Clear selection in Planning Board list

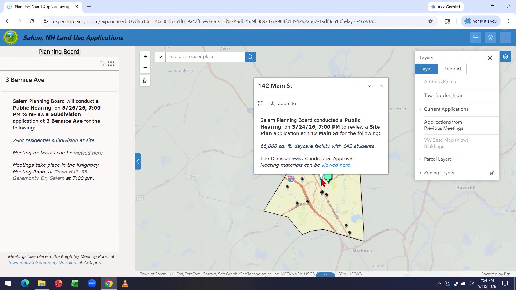[102, 64]
